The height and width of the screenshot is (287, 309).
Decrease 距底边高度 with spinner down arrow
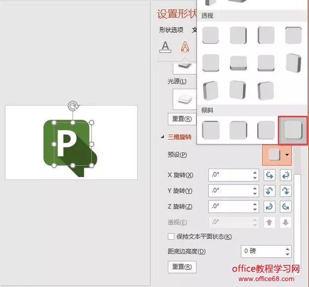click(x=287, y=254)
